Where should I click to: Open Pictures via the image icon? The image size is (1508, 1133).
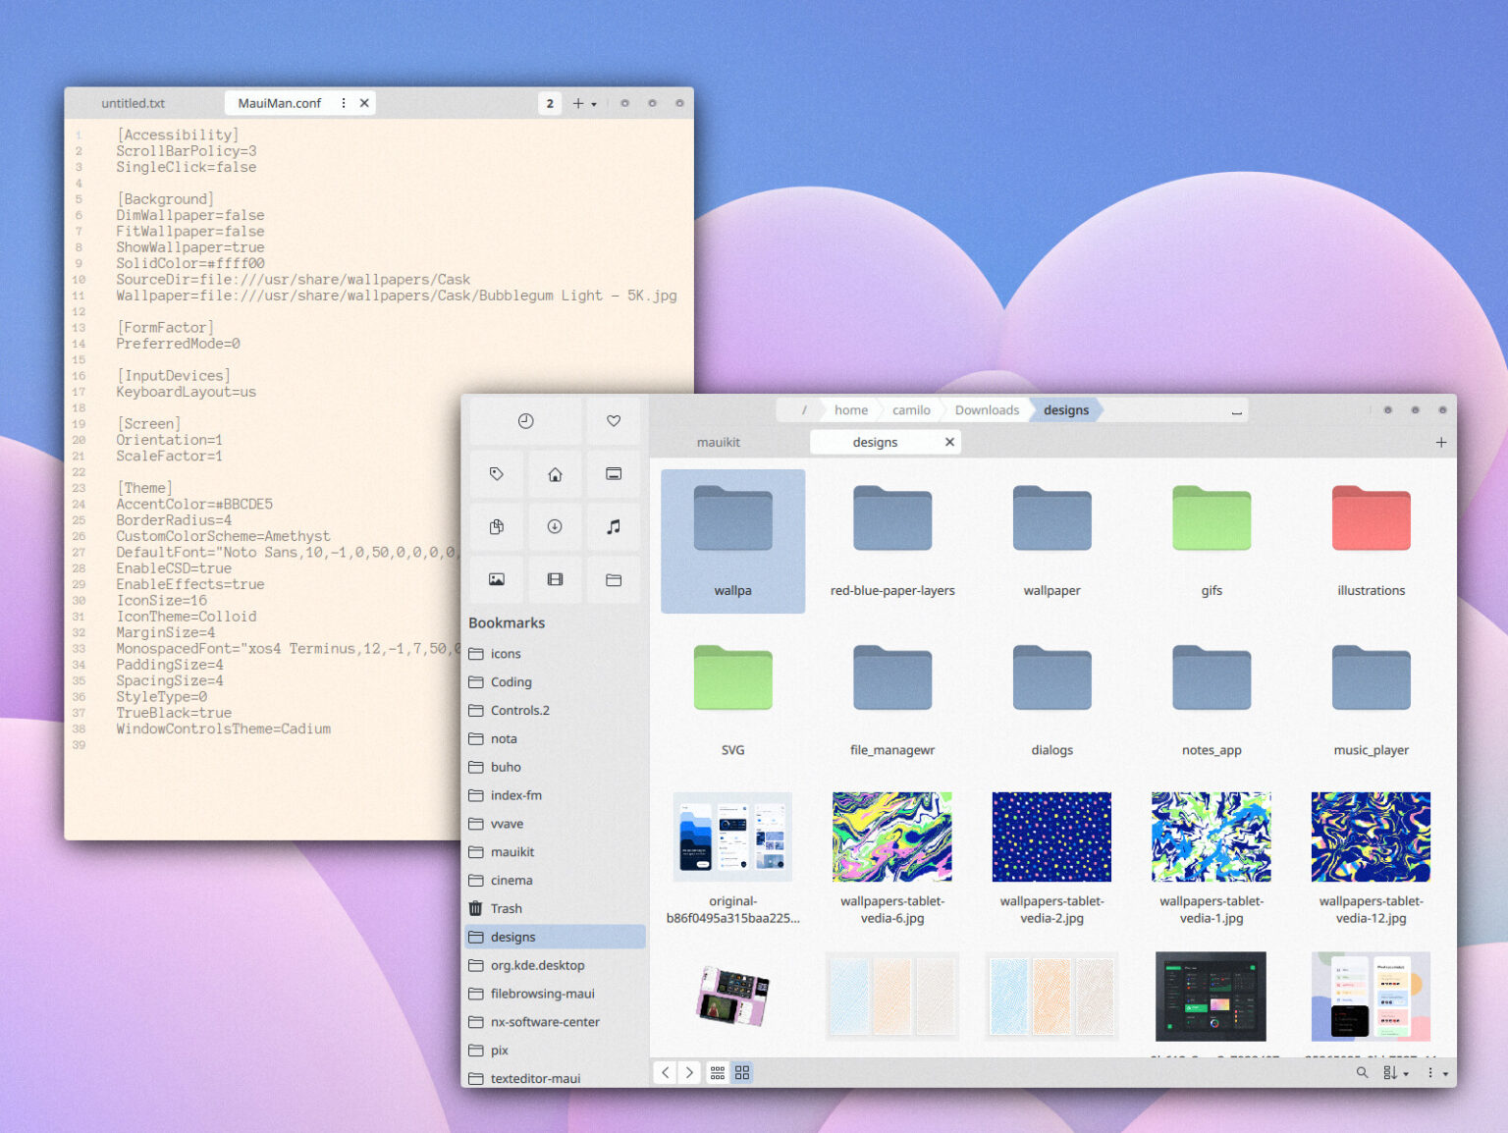tap(496, 579)
